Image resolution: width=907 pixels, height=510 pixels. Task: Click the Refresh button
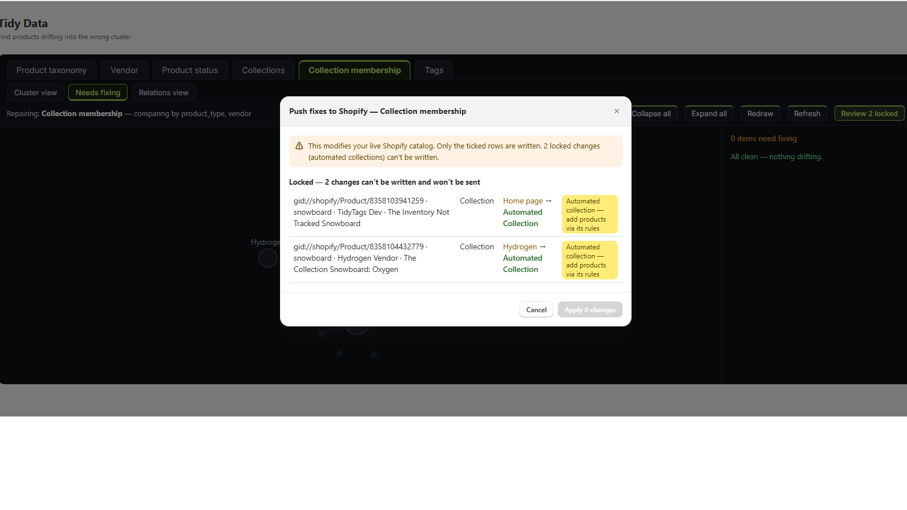pyautogui.click(x=807, y=113)
